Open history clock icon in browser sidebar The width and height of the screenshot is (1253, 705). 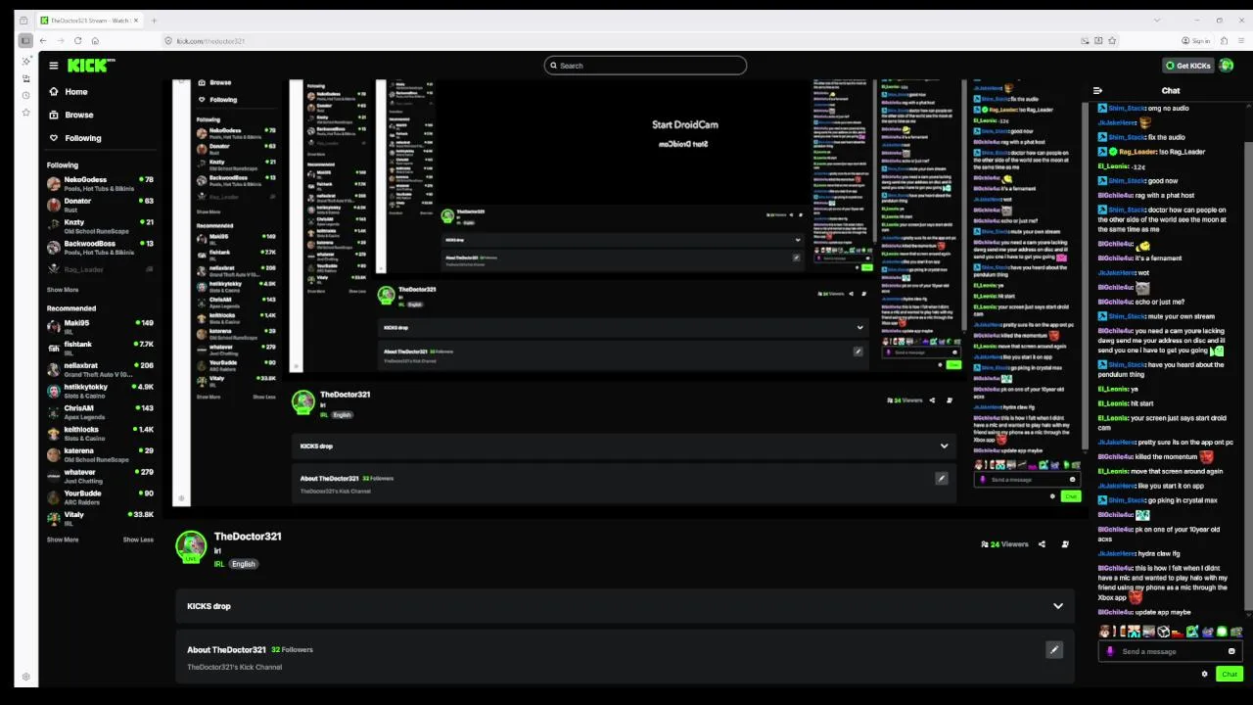25,95
